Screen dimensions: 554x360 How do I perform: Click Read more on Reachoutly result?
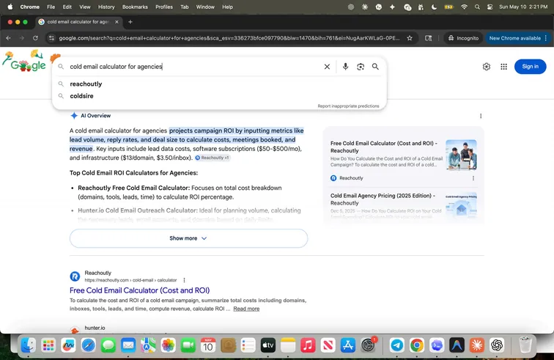pyautogui.click(x=246, y=309)
